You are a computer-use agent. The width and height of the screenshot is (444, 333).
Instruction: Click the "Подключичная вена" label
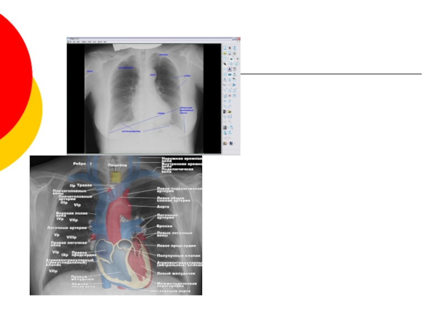[177, 170]
